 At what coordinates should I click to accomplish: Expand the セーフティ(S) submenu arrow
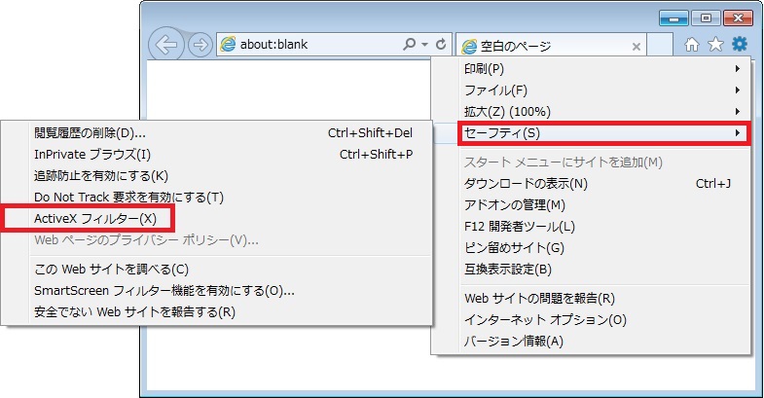click(x=738, y=133)
